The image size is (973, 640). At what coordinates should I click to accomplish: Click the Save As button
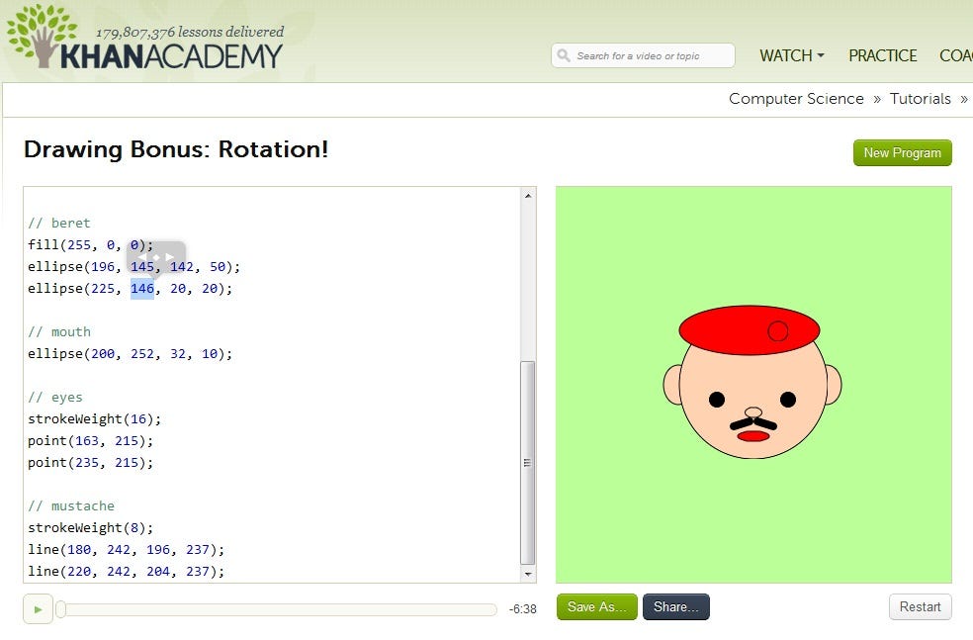[595, 606]
